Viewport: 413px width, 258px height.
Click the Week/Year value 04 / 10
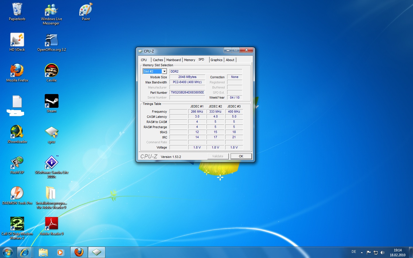pos(235,97)
